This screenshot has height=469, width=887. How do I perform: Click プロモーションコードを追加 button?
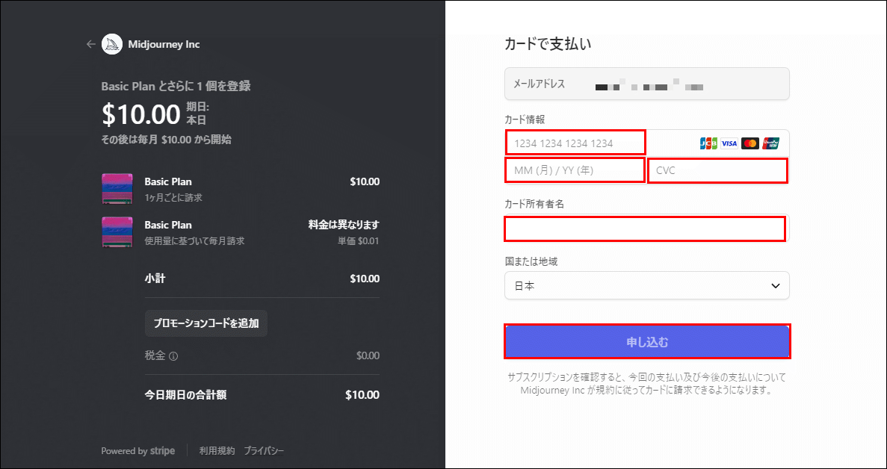coord(206,323)
